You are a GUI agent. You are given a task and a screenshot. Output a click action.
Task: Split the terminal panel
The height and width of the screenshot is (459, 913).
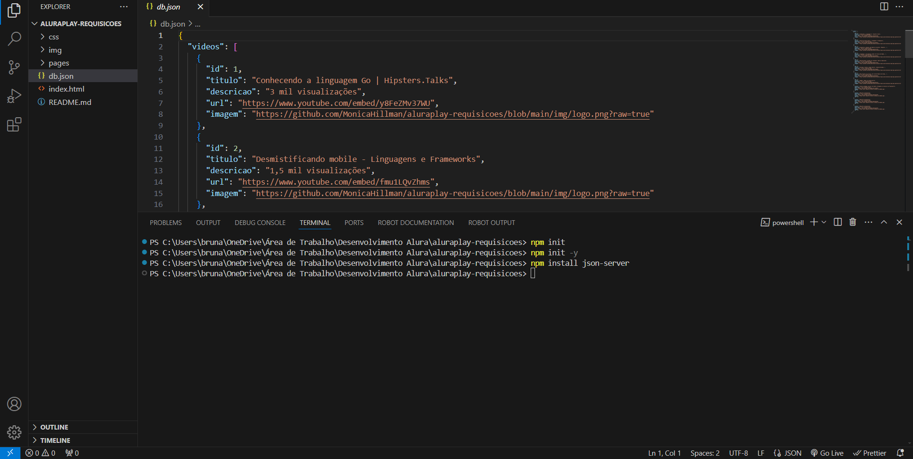click(838, 222)
